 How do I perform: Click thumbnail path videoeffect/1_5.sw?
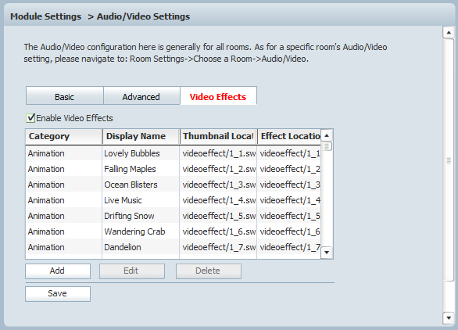pos(219,216)
